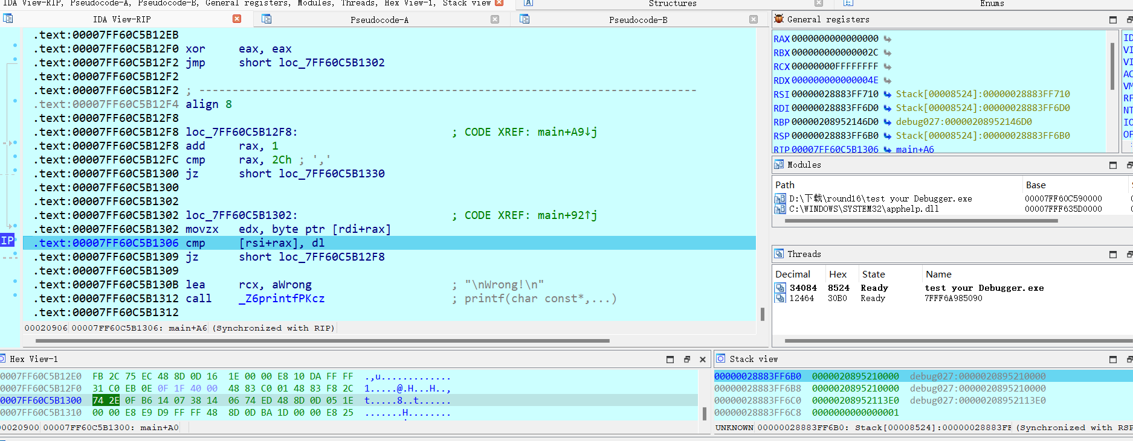Toggle breakpoint dot at xor eax, eax

click(15, 46)
